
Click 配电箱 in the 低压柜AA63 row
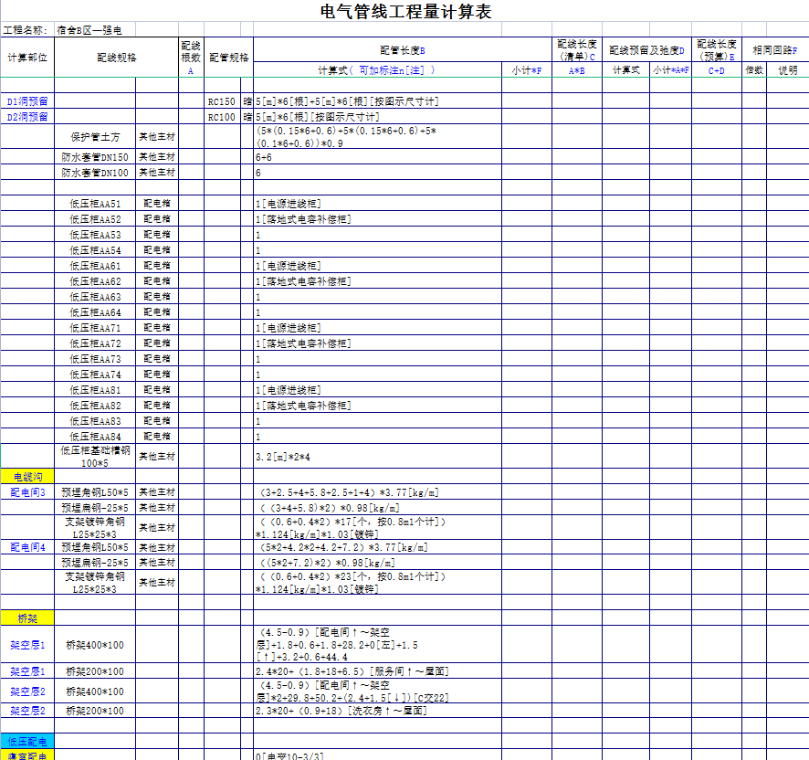click(157, 296)
